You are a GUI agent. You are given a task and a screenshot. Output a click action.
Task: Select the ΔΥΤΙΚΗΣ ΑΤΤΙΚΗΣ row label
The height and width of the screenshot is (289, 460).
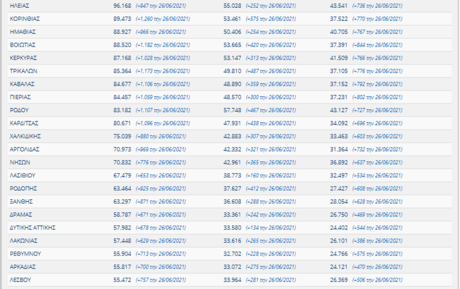(33, 228)
